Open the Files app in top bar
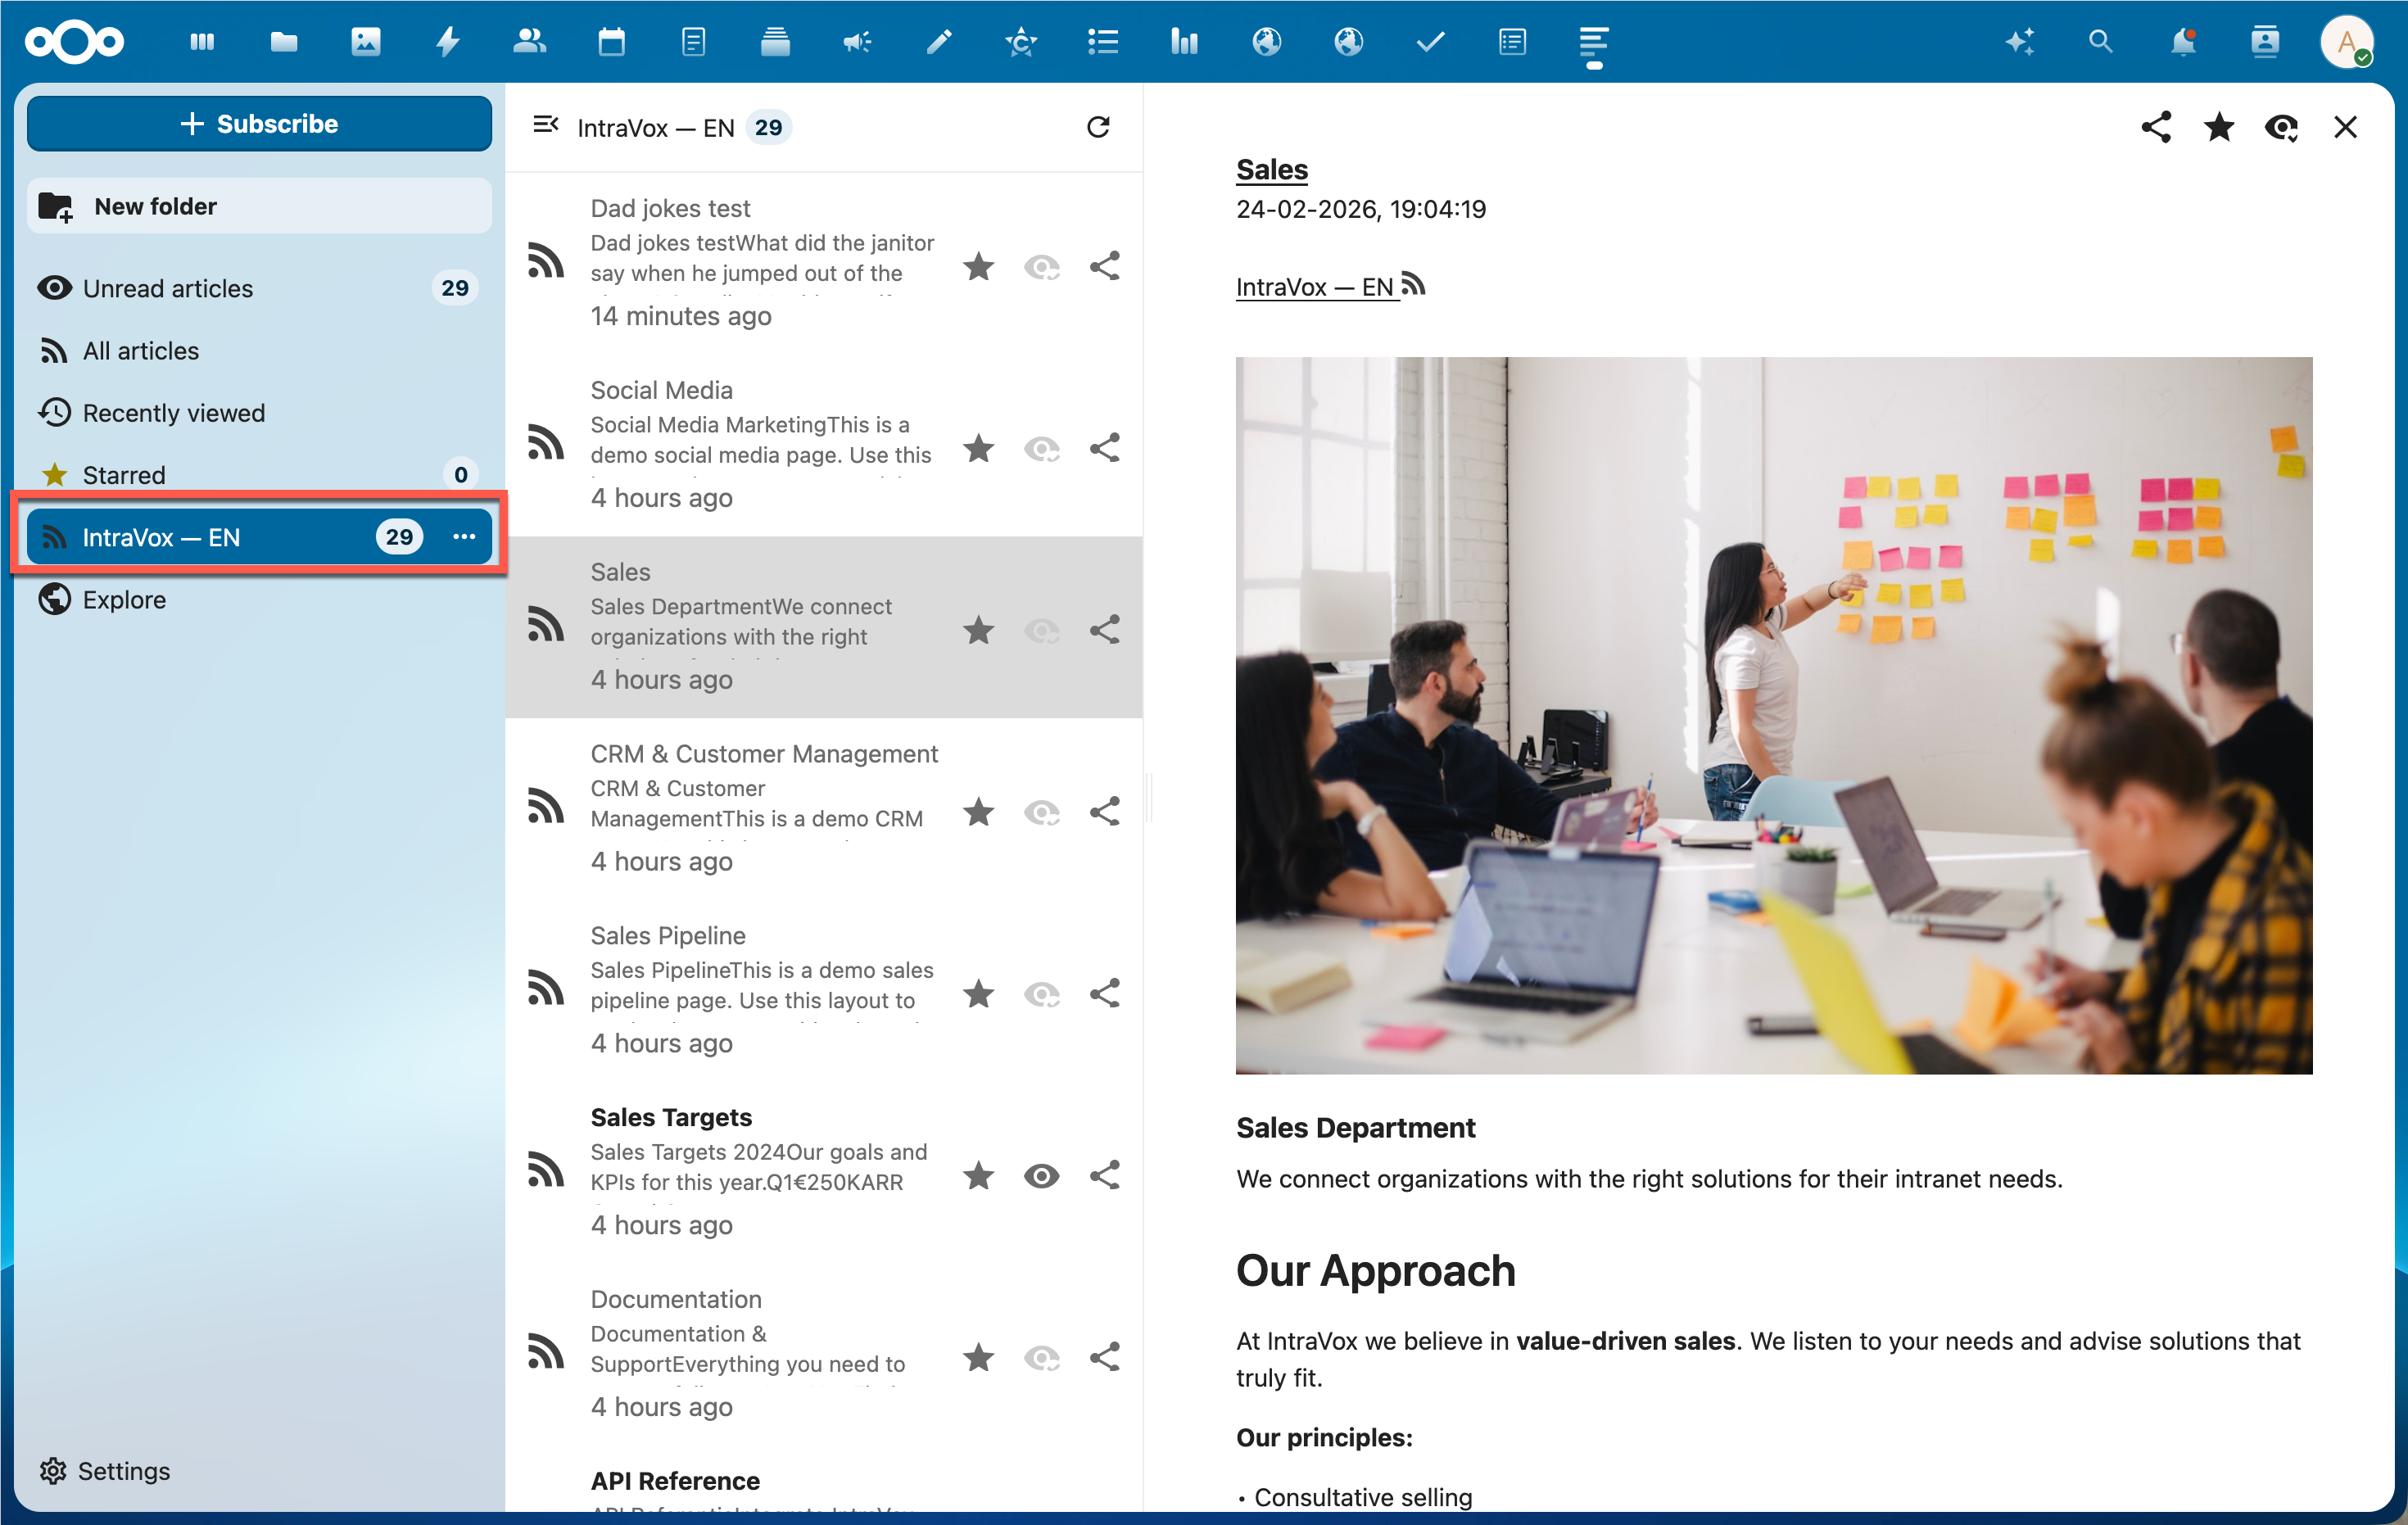This screenshot has height=1525, width=2408. 284,42
